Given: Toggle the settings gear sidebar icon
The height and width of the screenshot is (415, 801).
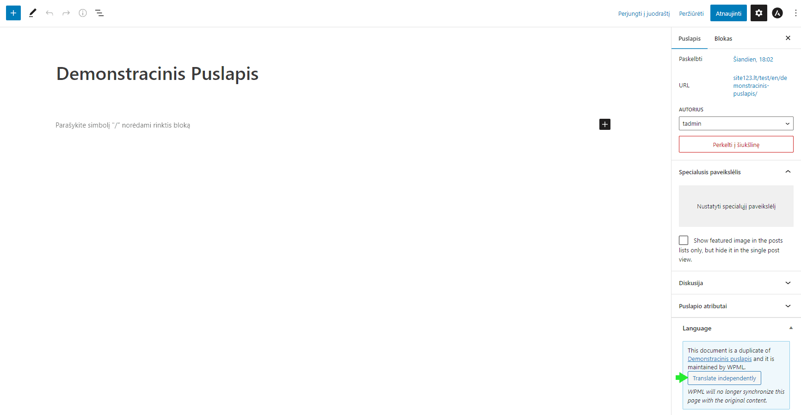Looking at the screenshot, I should [758, 13].
